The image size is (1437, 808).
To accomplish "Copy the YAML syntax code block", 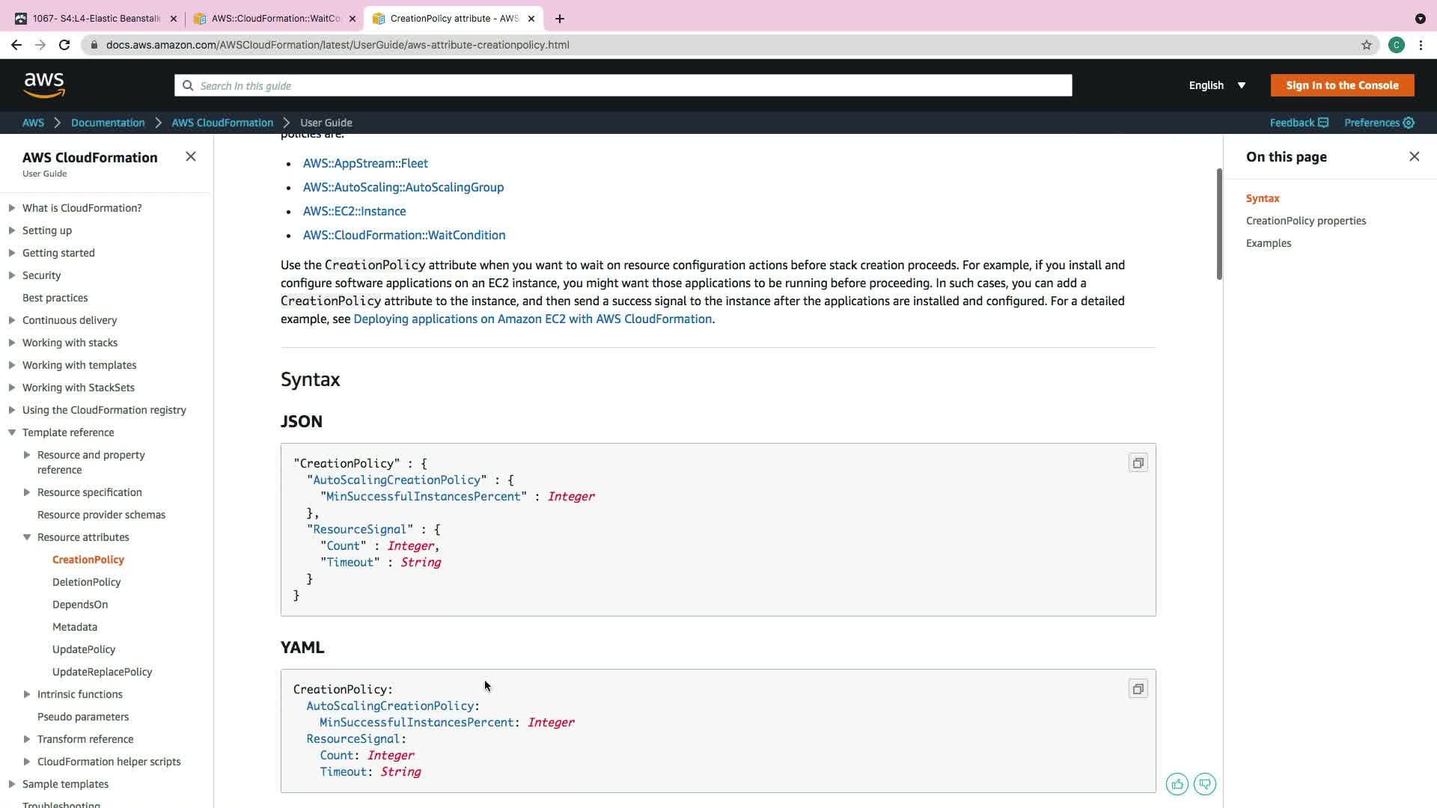I will pos(1138,689).
